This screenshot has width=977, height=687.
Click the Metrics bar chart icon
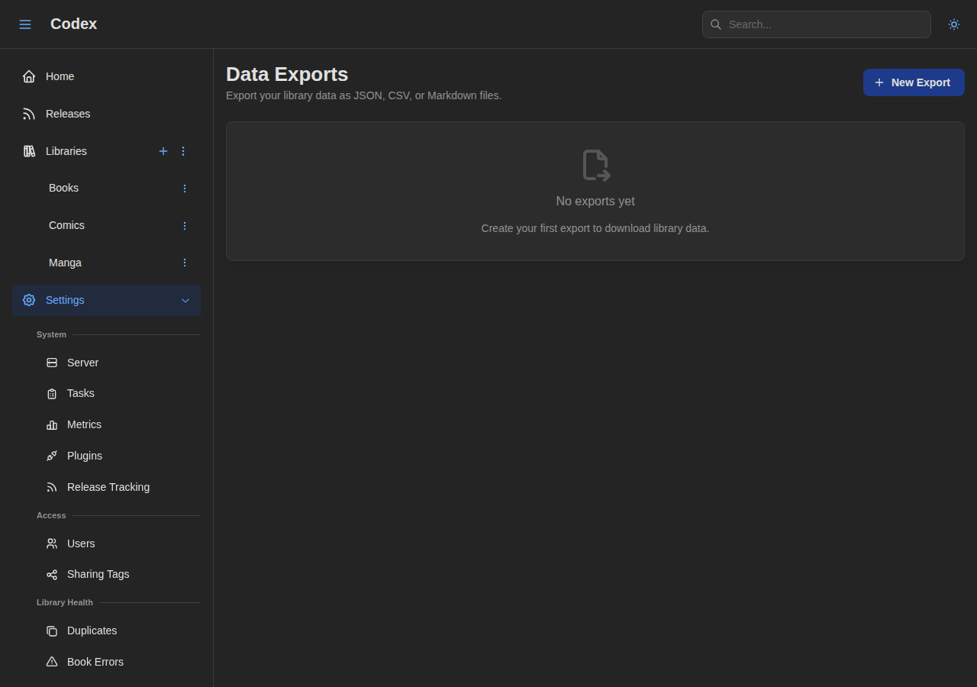pyautogui.click(x=52, y=424)
